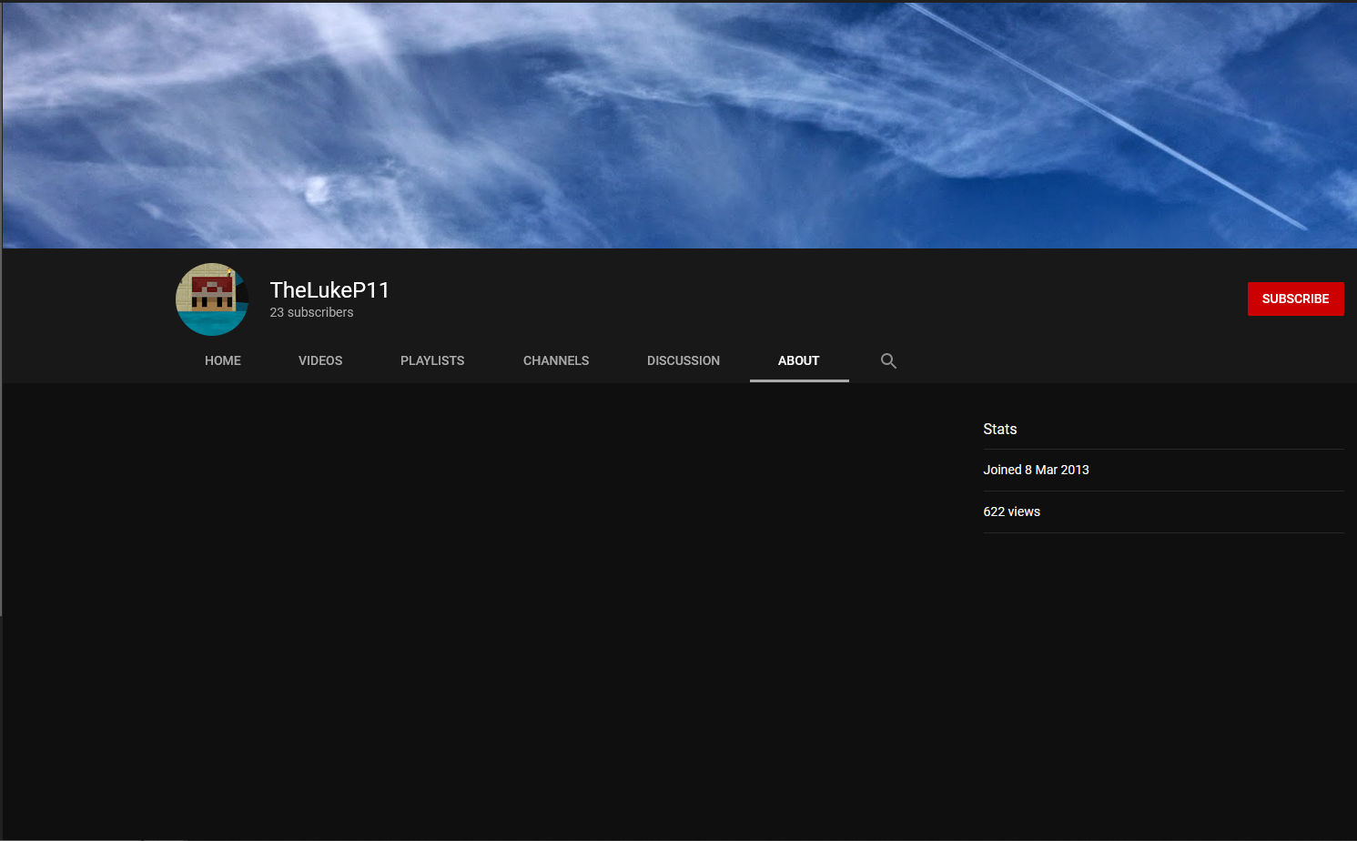Open the Videos tab
This screenshot has width=1357, height=841.
[320, 360]
